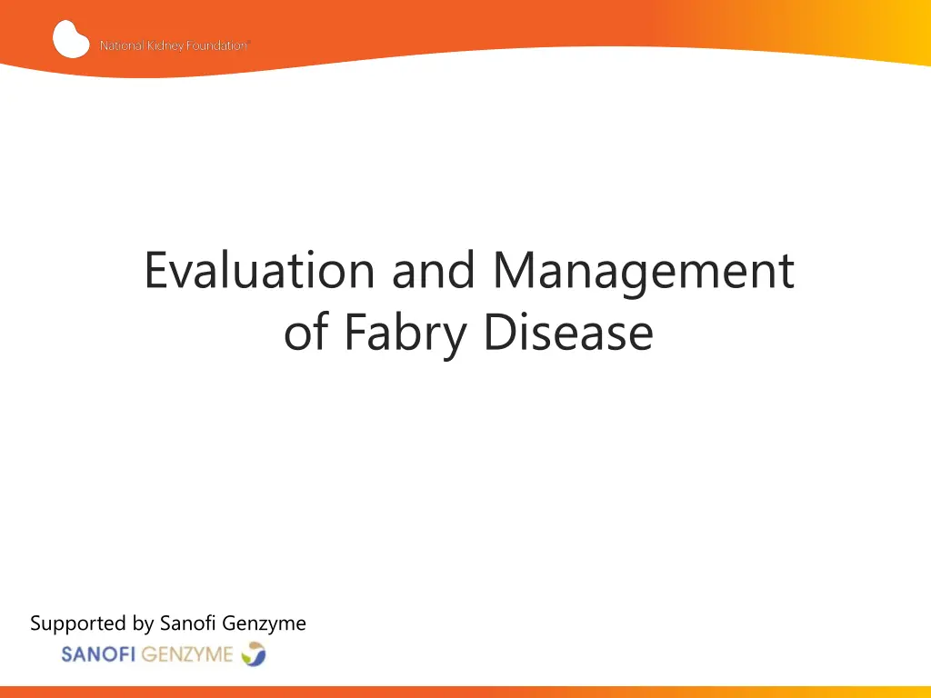Click the word Kidney in the header

tap(162, 45)
